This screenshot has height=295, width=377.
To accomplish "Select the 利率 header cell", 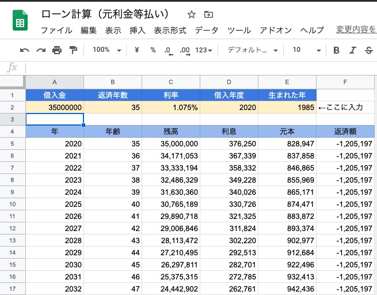I will click(x=171, y=95).
